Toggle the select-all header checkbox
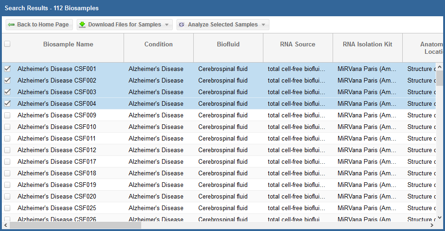This screenshot has height=231, width=445. click(7, 44)
